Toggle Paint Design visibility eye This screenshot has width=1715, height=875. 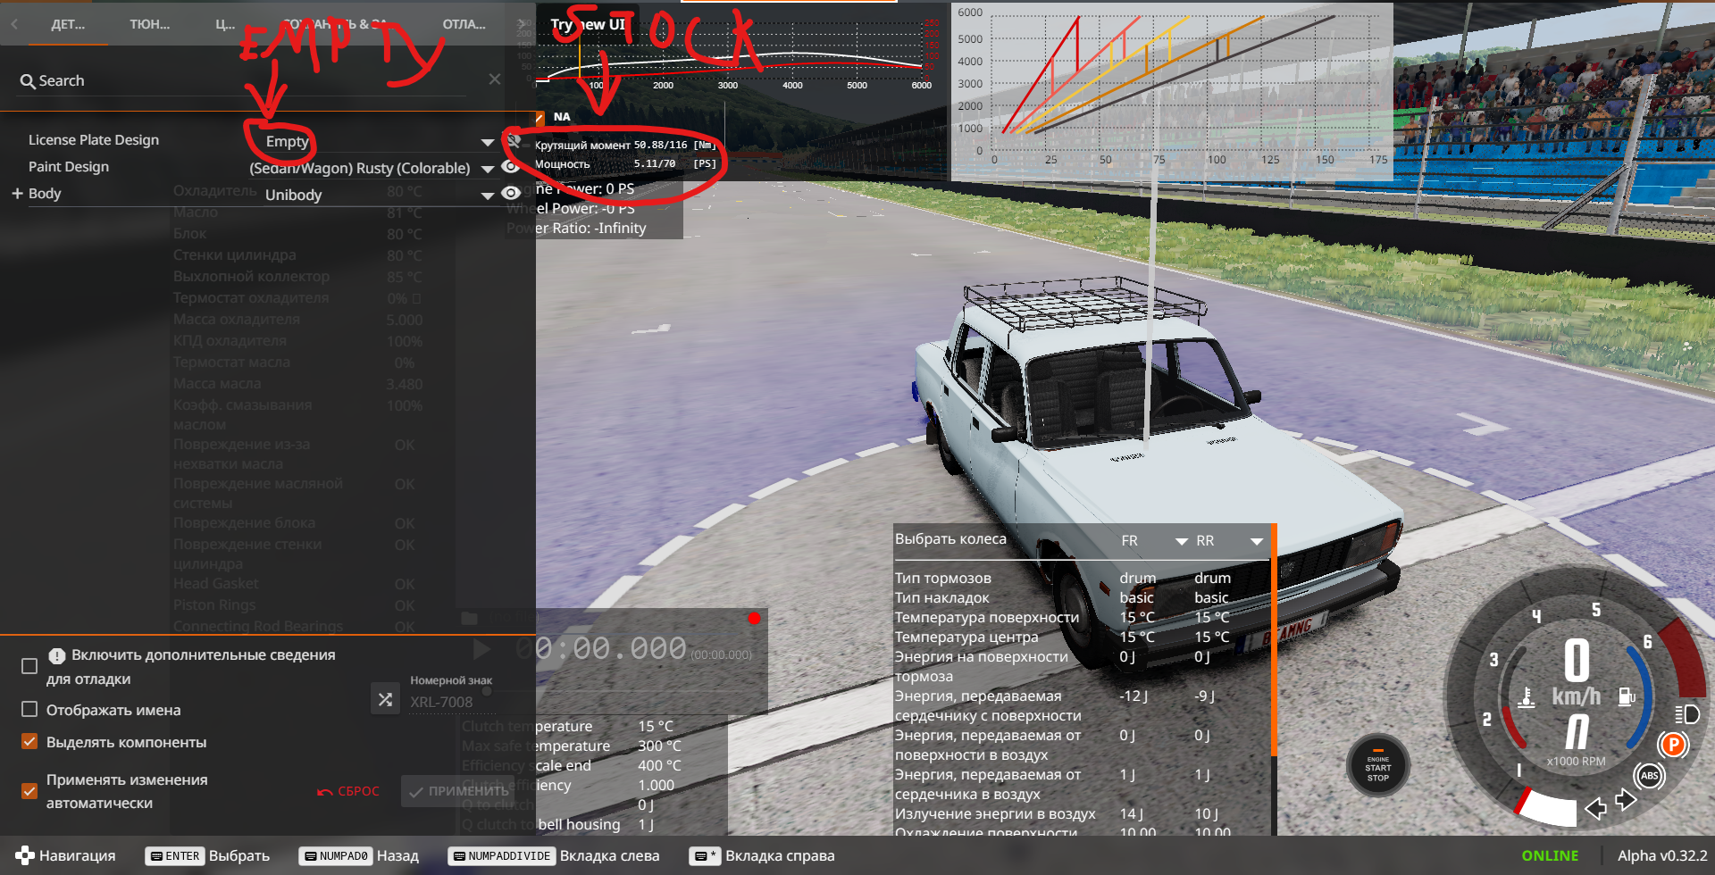(511, 167)
